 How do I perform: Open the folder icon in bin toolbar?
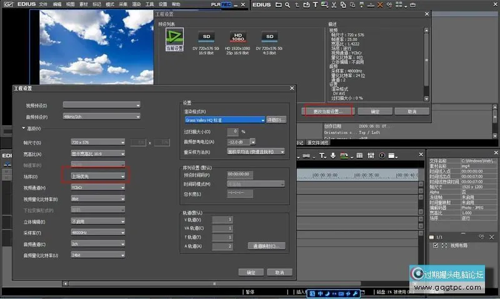(x=279, y=6)
